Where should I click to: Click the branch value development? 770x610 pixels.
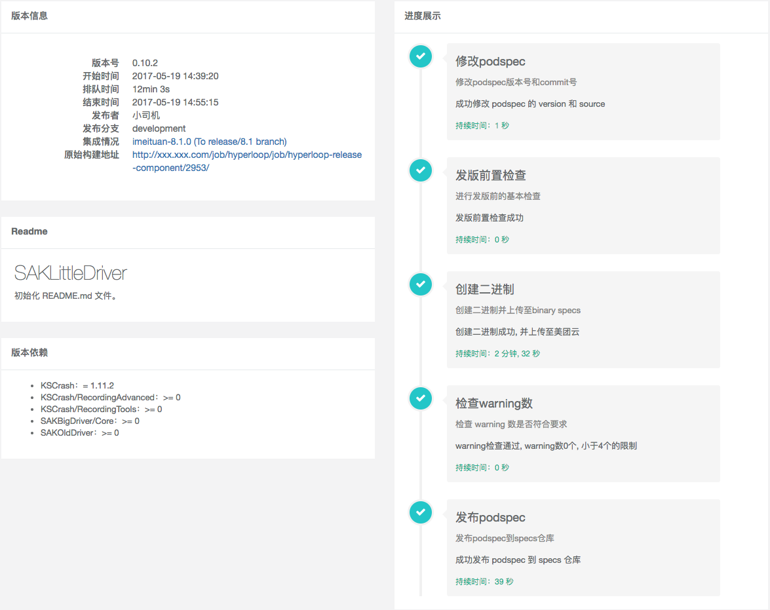(159, 128)
